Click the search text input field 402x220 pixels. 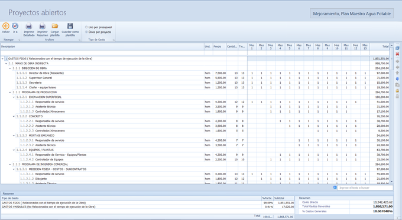(365, 188)
